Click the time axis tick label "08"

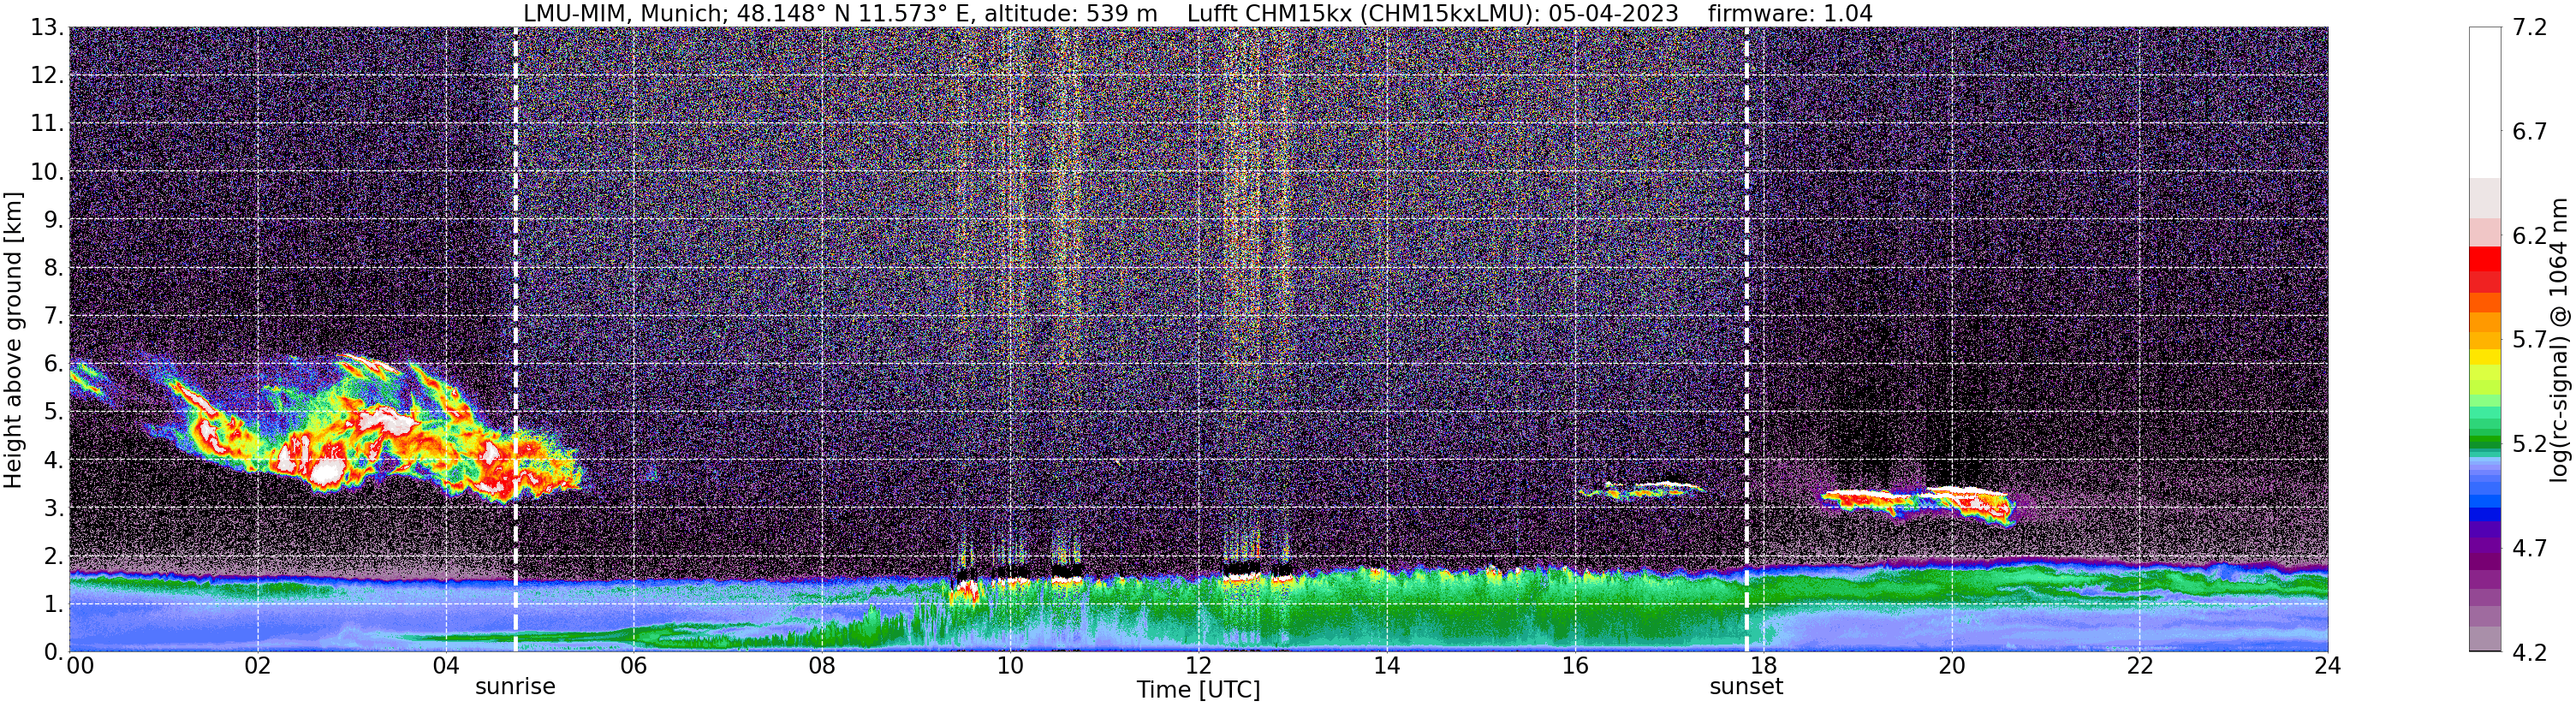(x=822, y=666)
